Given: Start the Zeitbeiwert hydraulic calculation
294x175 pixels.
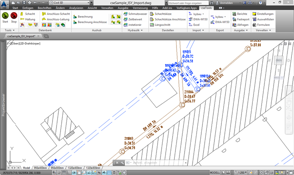Looking at the screenshot, I should click(133, 19).
